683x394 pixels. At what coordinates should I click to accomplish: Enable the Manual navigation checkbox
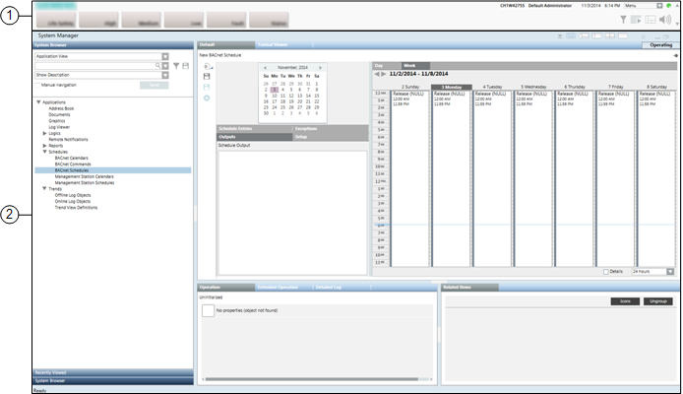(x=37, y=86)
